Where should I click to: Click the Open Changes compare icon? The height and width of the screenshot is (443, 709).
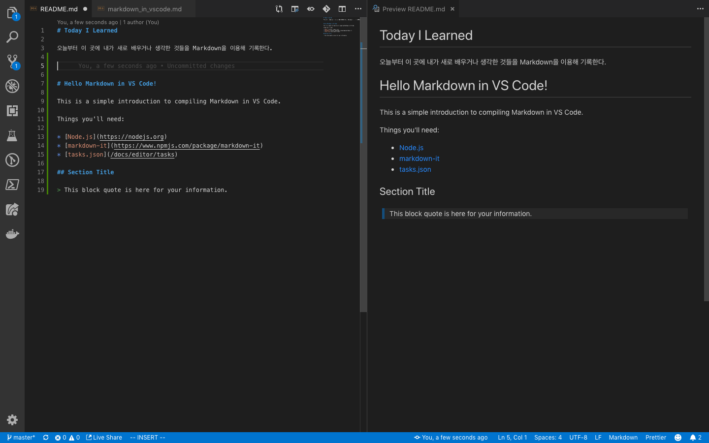pos(279,9)
